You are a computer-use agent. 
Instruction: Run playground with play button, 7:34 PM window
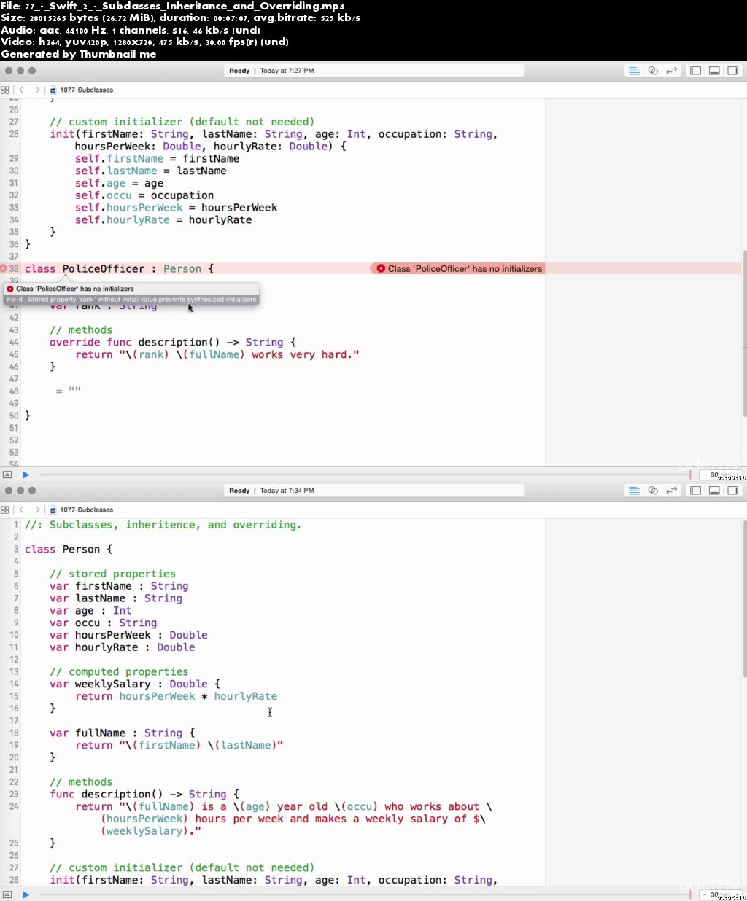(26, 894)
